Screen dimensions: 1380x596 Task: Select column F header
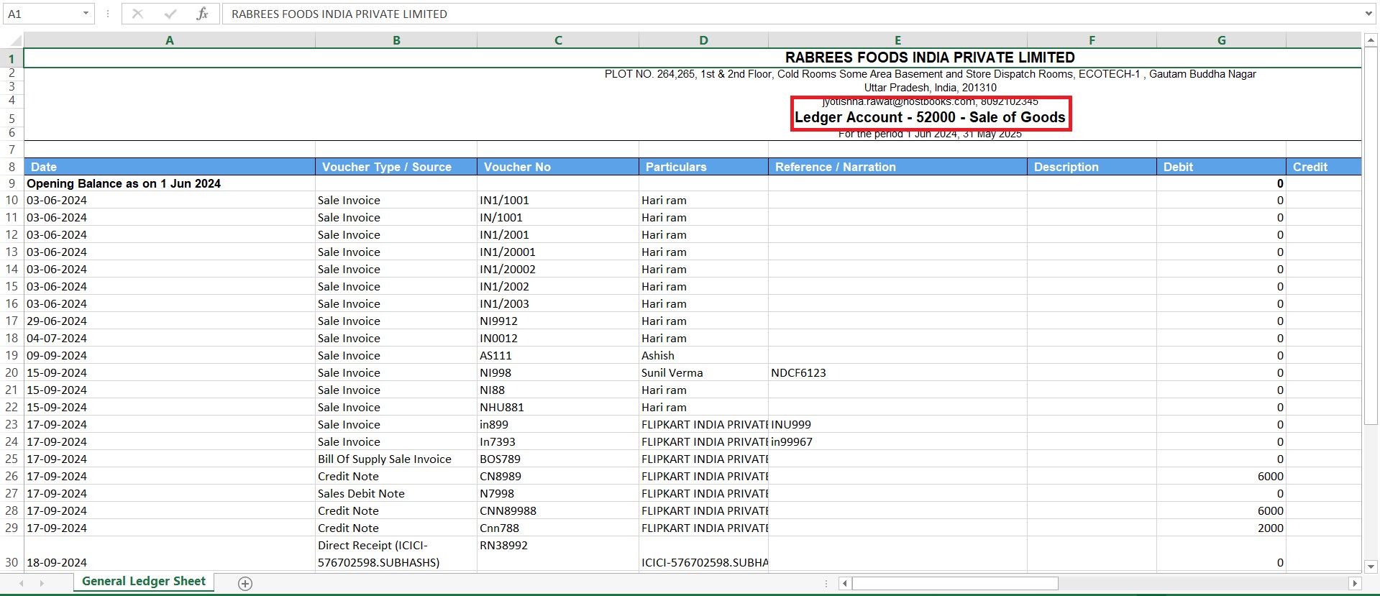[1092, 40]
